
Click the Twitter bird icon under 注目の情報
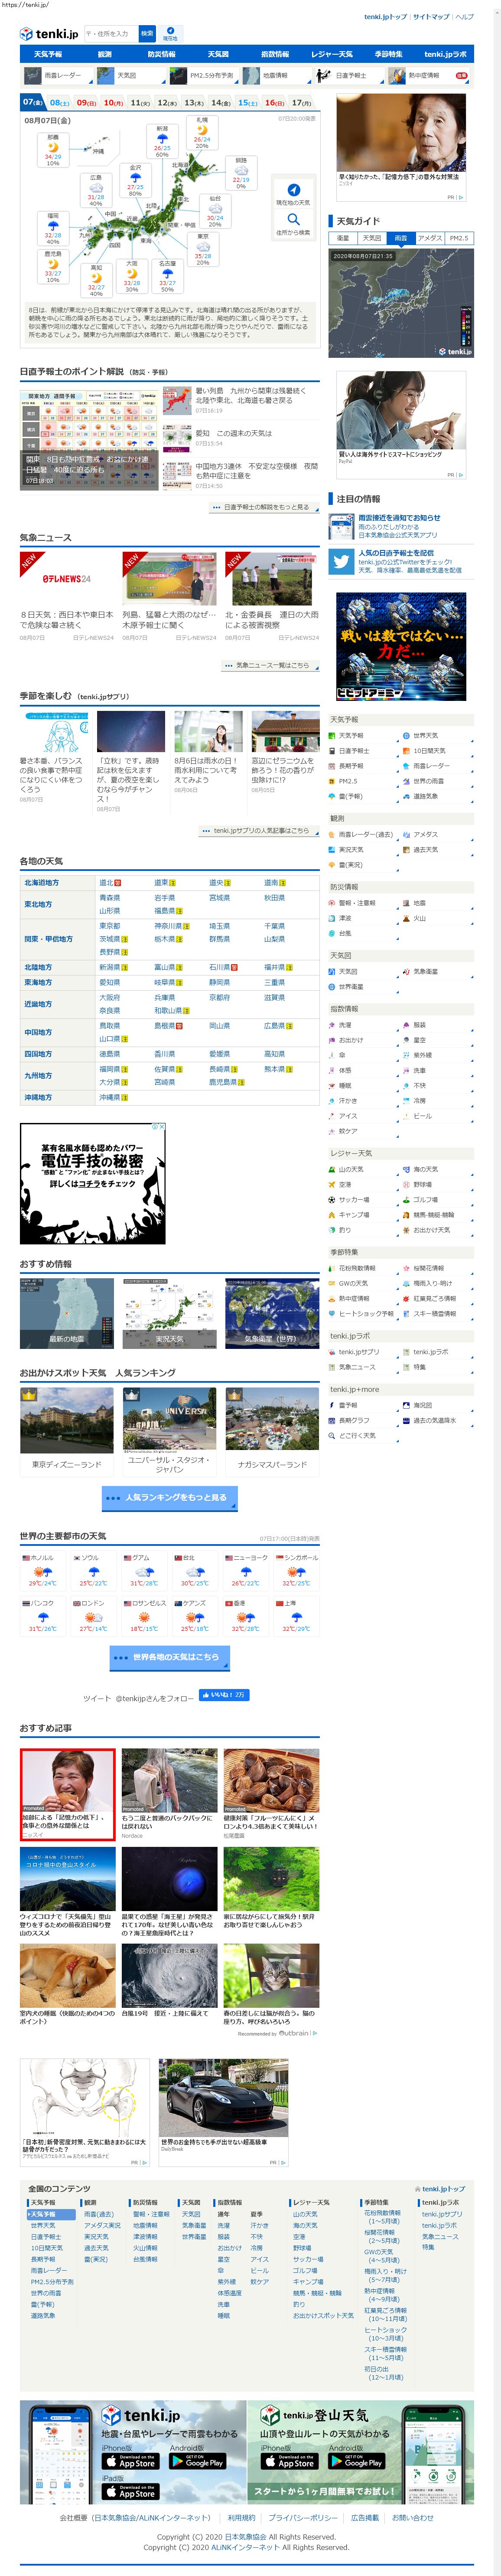coord(341,563)
